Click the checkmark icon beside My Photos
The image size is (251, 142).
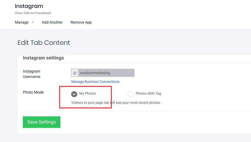click(74, 94)
